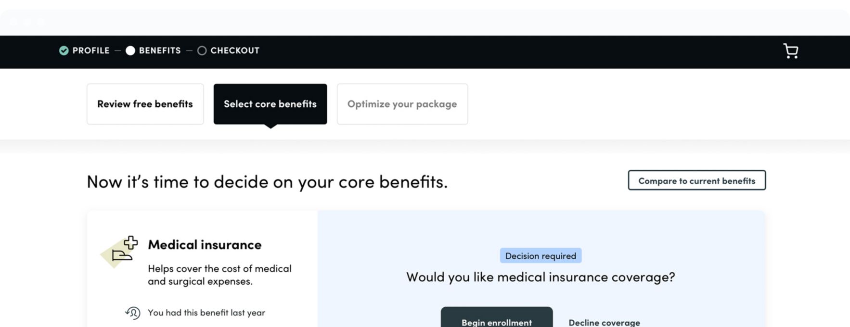This screenshot has width=850, height=327.
Task: Click "You had this benefit last year" text
Action: tap(206, 313)
